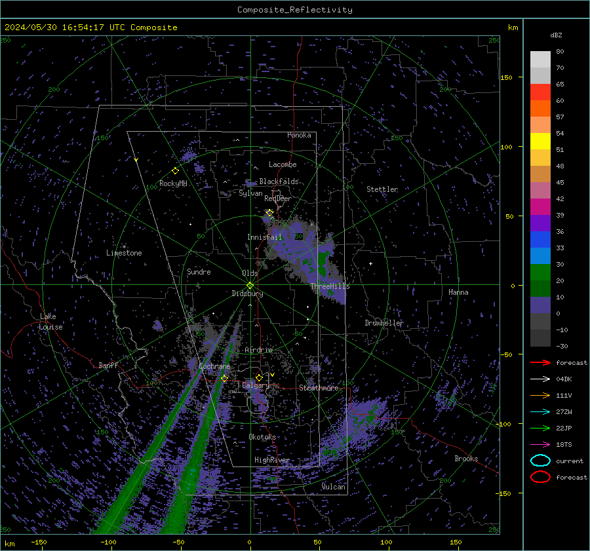Click the green 22JP arrow legend icon

tap(540, 428)
